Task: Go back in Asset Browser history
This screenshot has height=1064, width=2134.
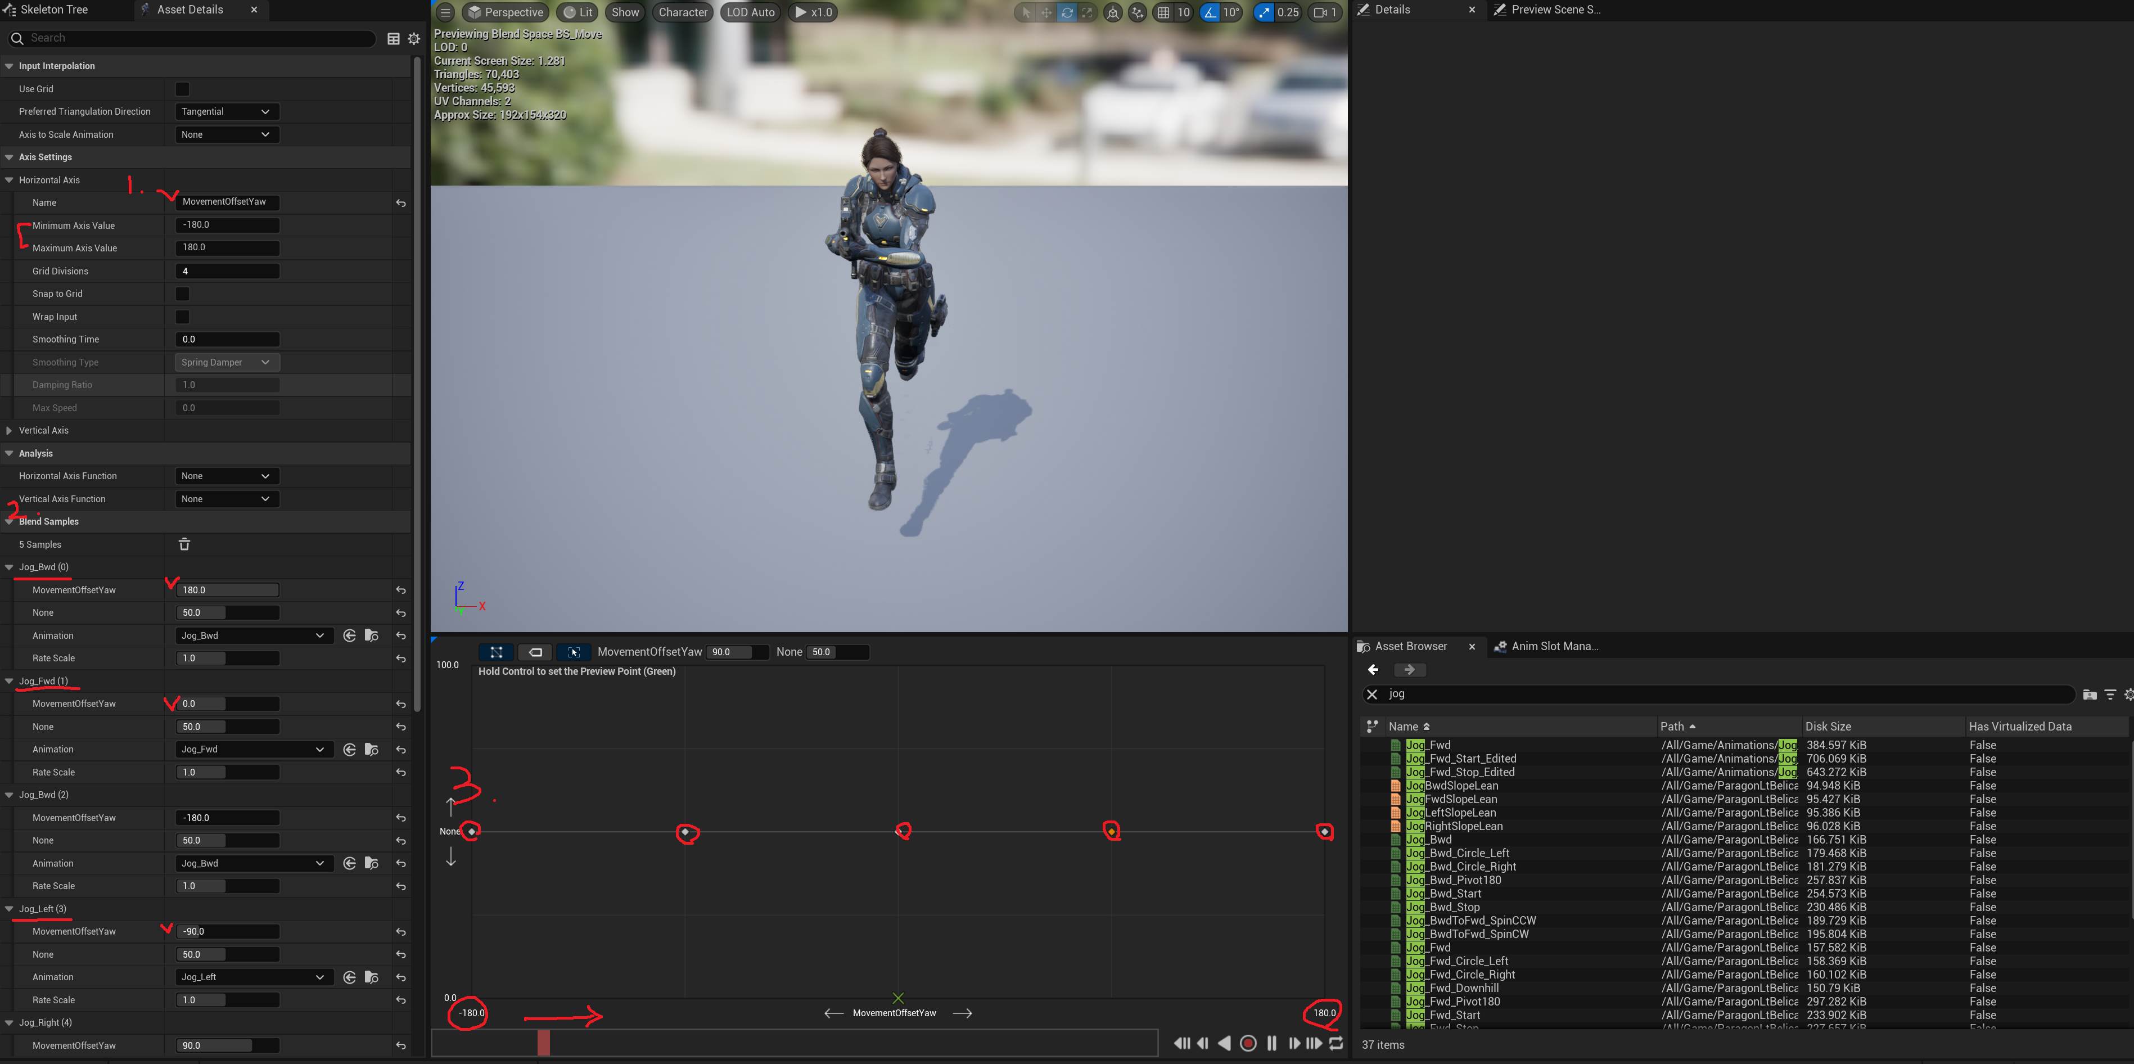Action: point(1373,670)
